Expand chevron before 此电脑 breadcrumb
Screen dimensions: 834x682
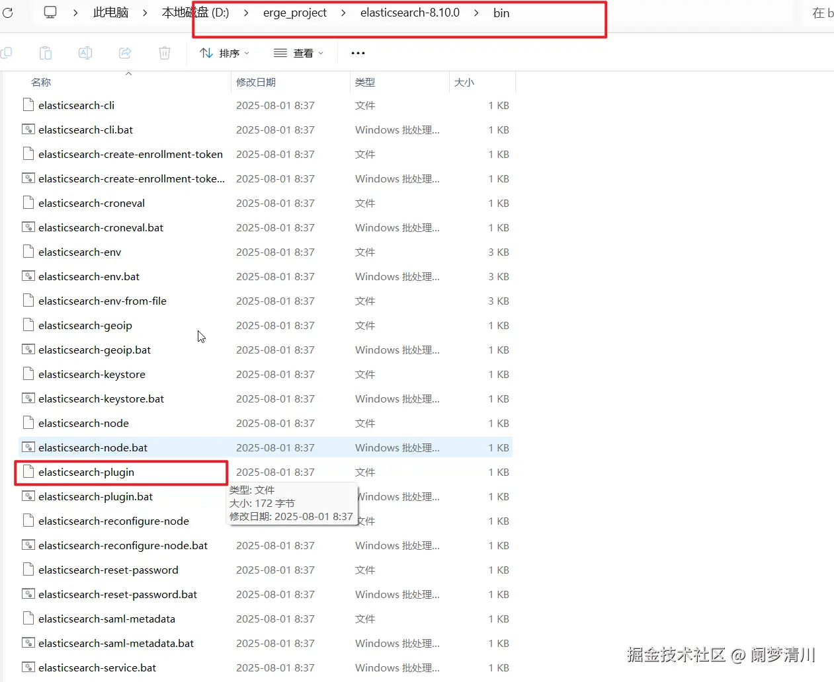[75, 13]
